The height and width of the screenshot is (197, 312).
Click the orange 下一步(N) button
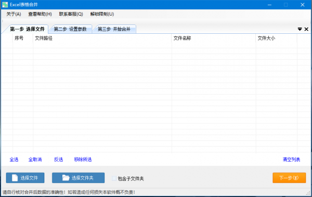pos(289,178)
